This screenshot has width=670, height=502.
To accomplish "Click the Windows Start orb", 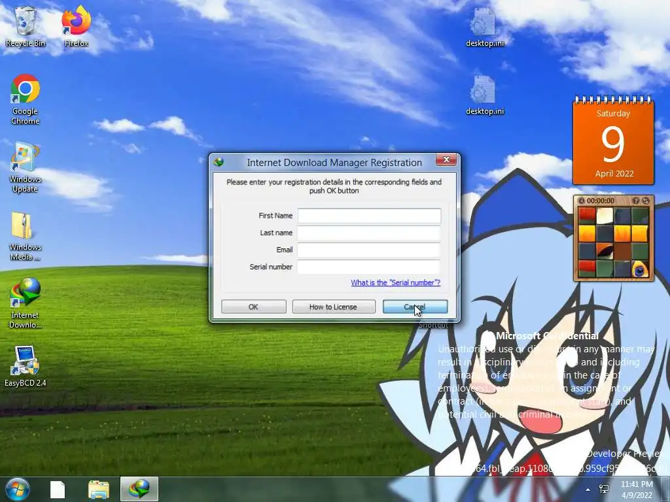I will (x=18, y=489).
